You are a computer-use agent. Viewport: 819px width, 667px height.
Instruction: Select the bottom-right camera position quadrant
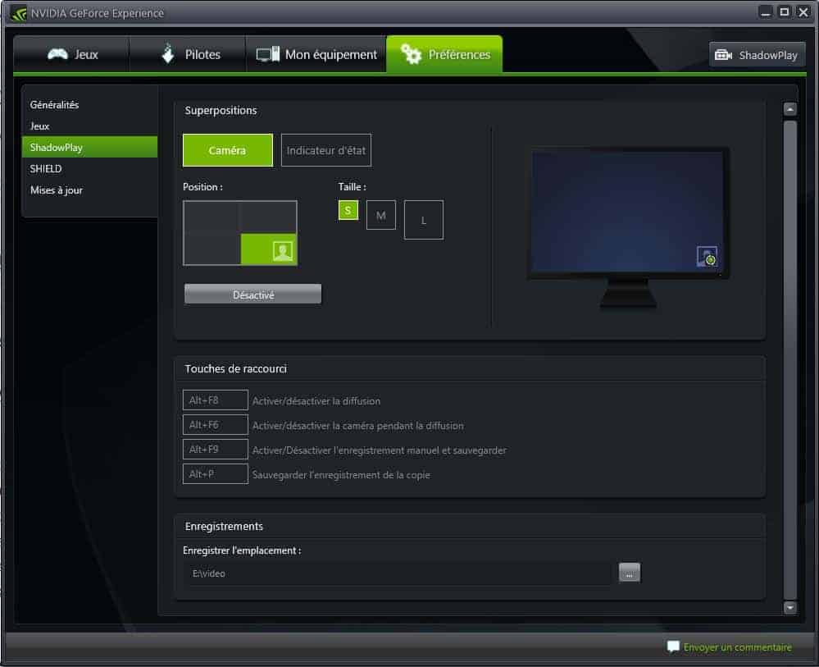point(269,249)
